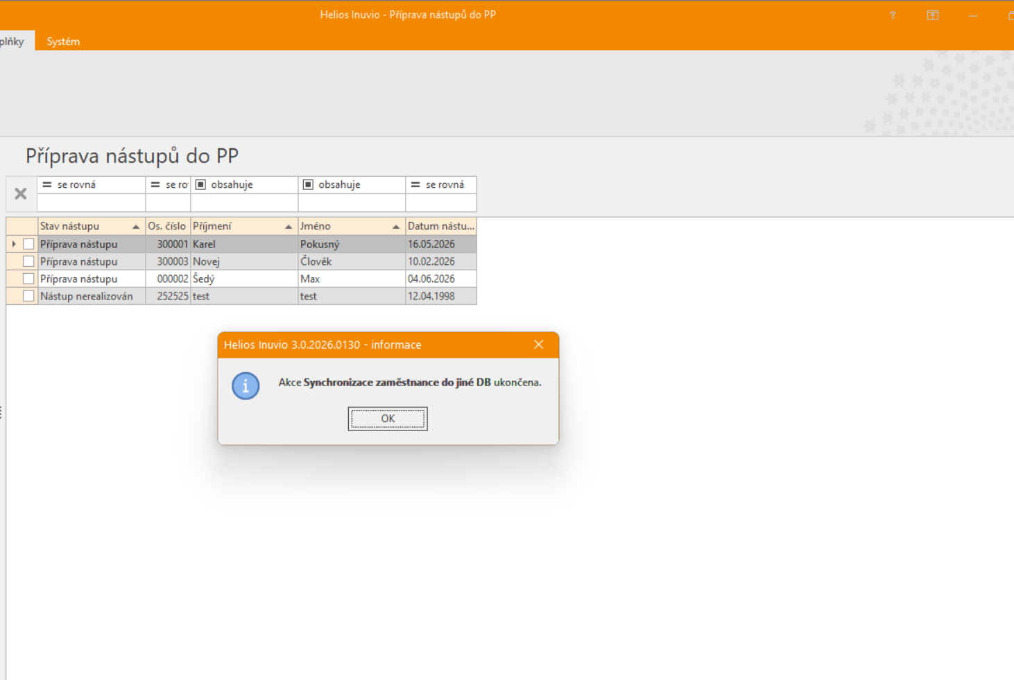Select the 'test' cell in Jméno column
Screen dimensions: 1014x680
(x=352, y=296)
